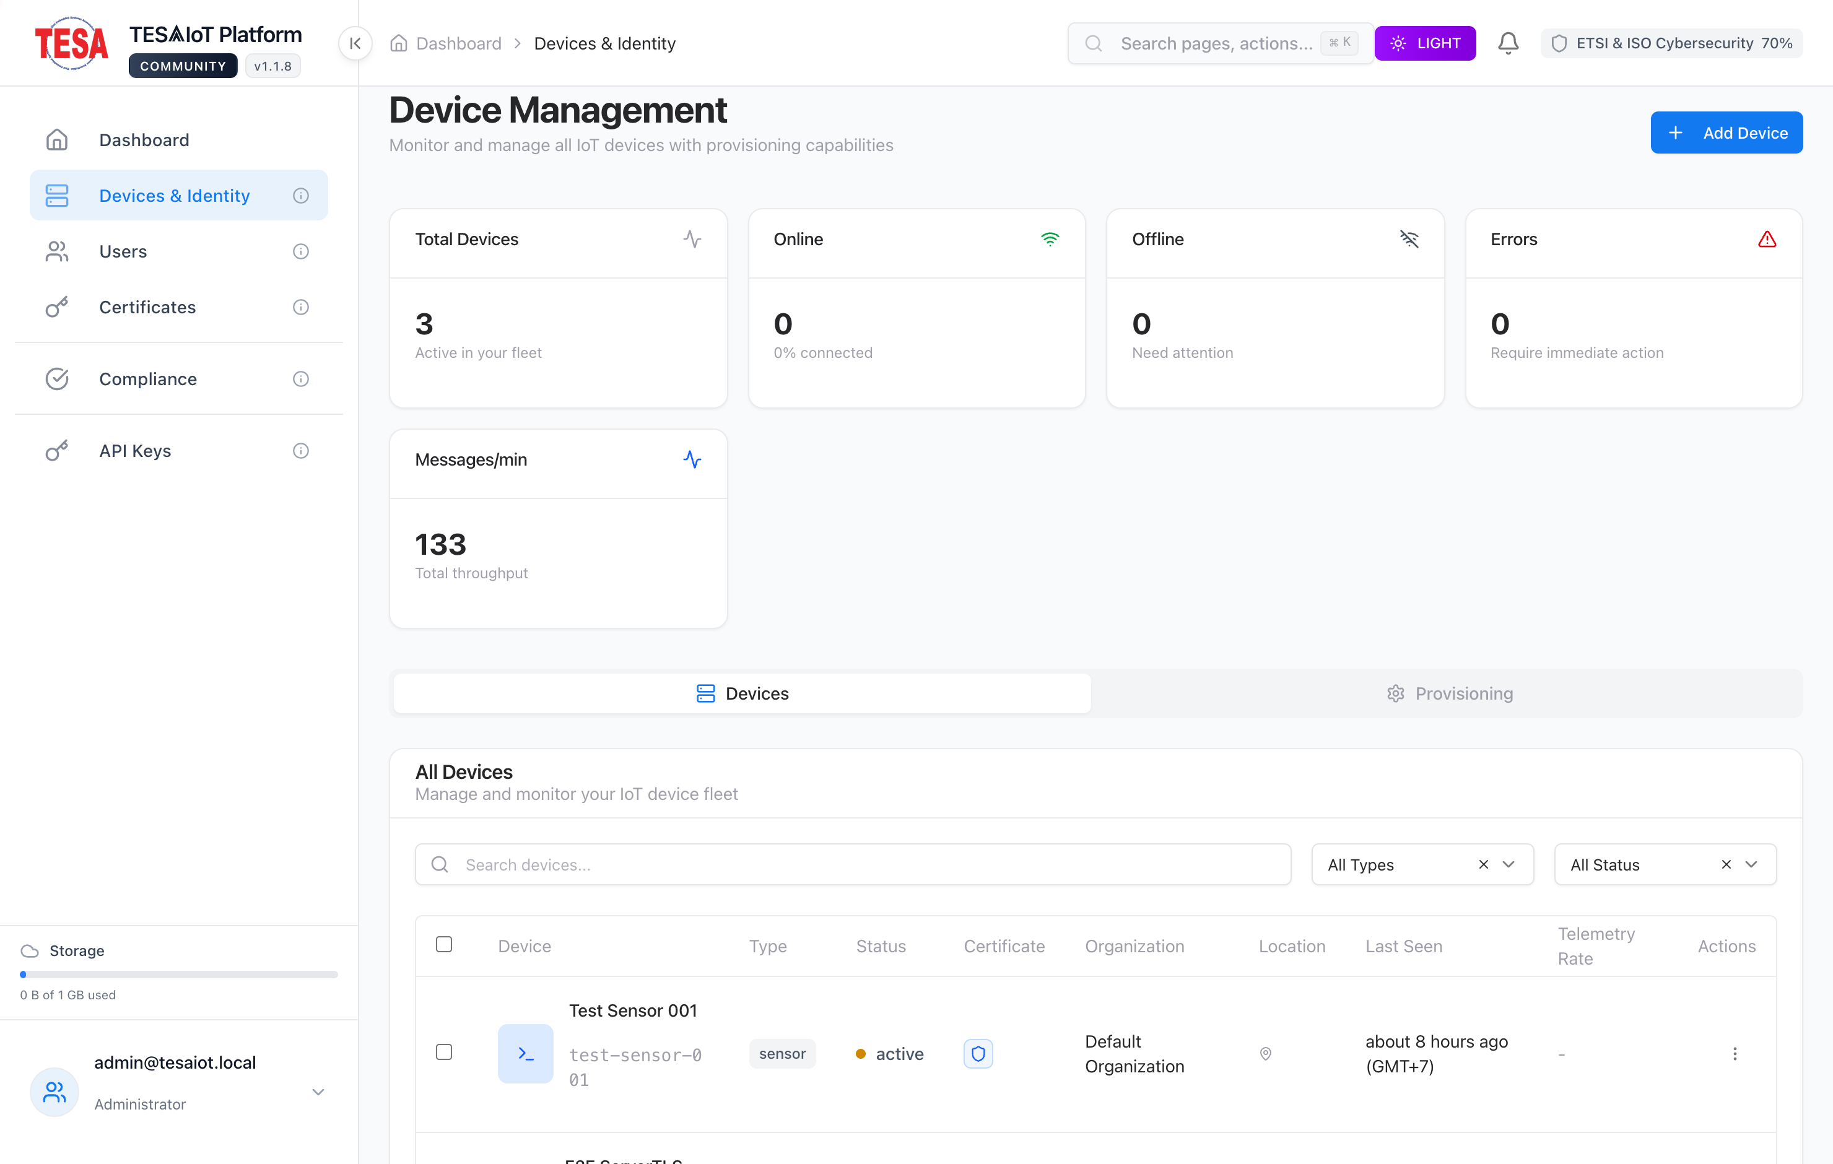Open Dashboard in the sidebar
Image resolution: width=1833 pixels, height=1164 pixels.
point(179,140)
